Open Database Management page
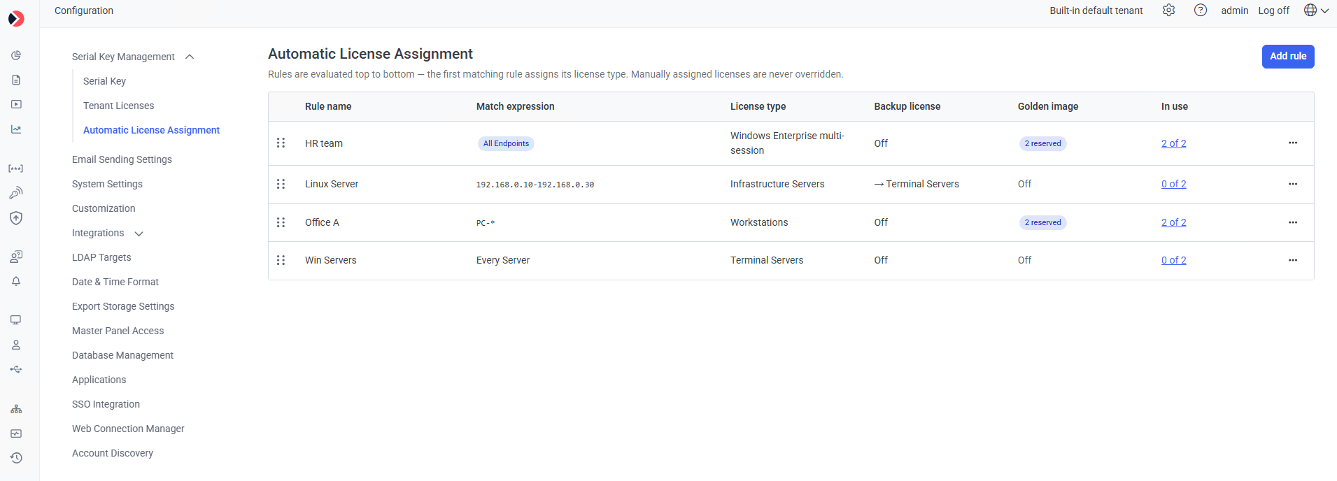This screenshot has height=481, width=1337. coord(122,355)
